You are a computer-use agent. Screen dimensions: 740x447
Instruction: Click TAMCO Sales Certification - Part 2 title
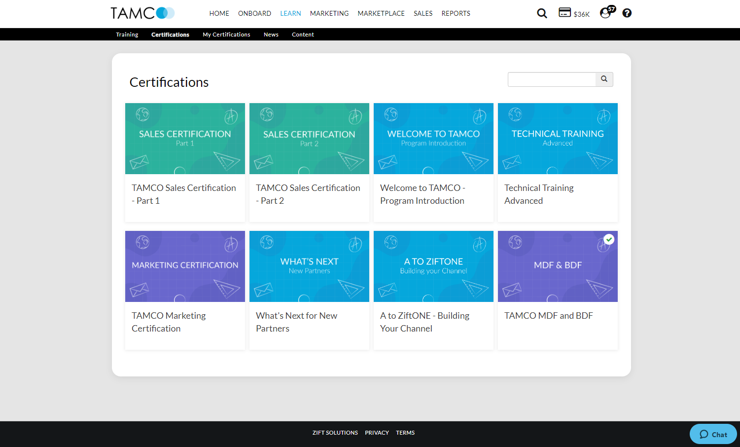tap(308, 194)
